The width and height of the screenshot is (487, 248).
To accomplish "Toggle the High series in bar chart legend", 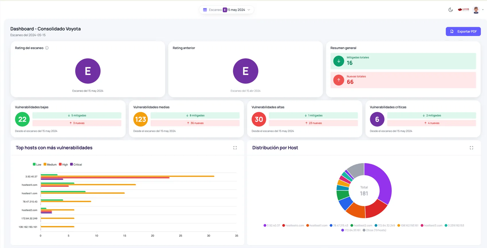I will [63, 164].
